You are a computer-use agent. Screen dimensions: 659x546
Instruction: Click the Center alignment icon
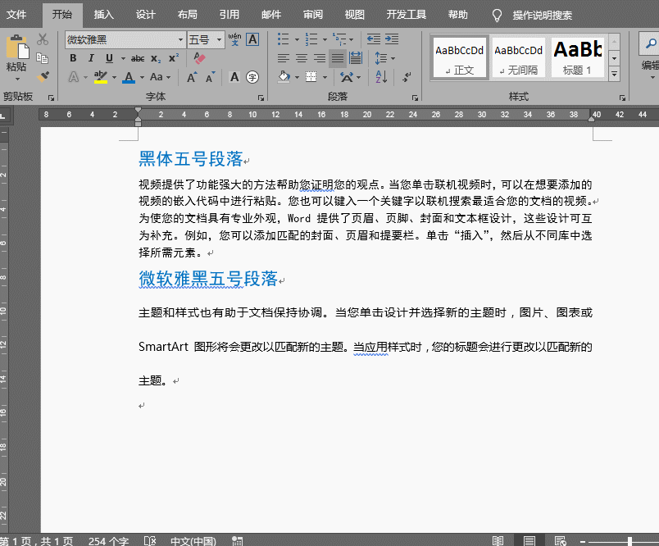coord(301,58)
